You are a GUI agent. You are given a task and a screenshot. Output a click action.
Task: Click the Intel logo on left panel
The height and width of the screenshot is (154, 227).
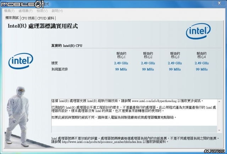point(21,61)
